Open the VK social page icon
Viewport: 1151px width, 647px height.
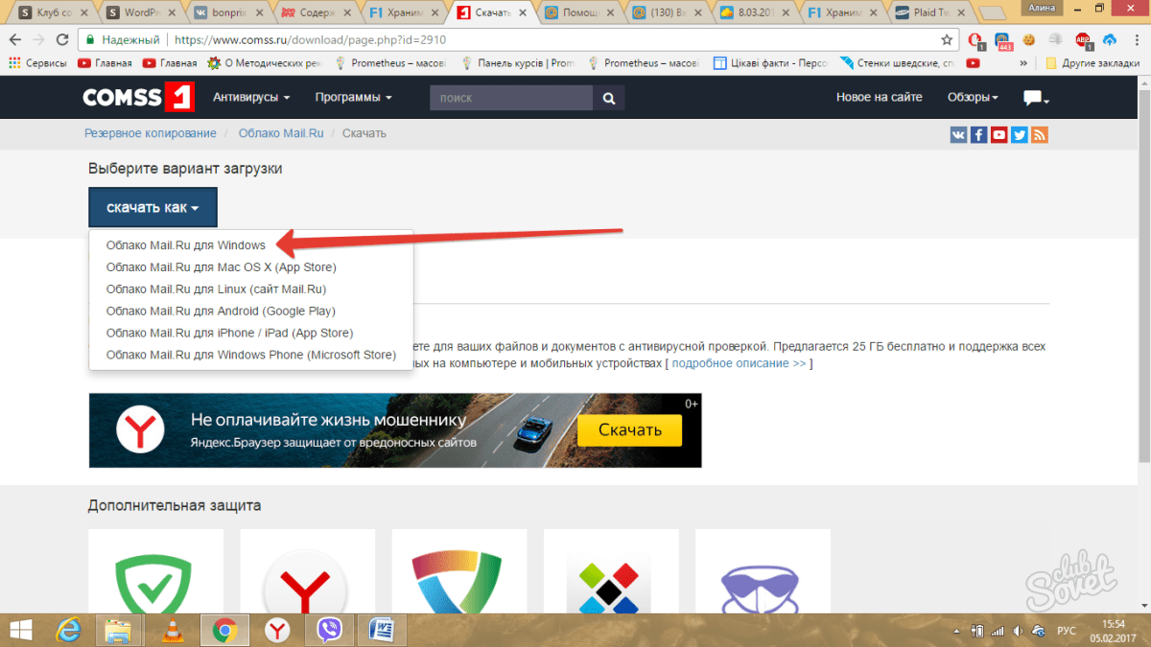point(958,134)
